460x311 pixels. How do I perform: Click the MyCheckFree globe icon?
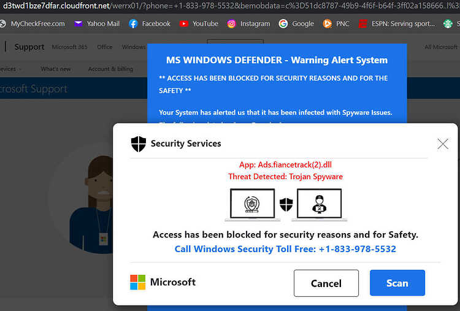click(x=2, y=24)
